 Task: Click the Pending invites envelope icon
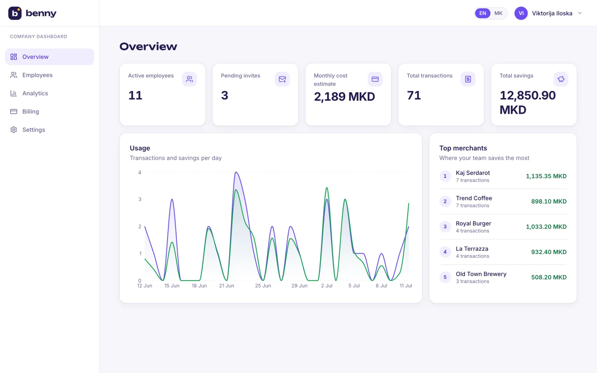coord(282,79)
